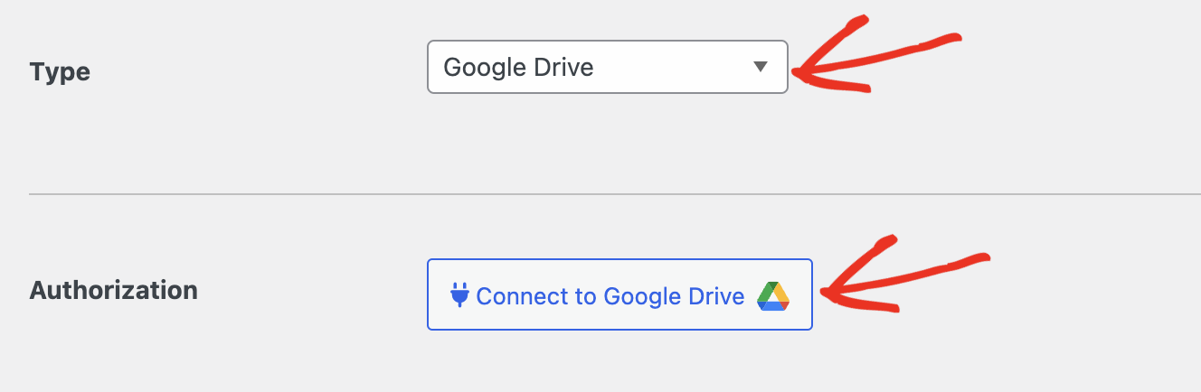Screen dimensions: 1201x392
Task: Click the words "Google Drive" in the Connect button
Action: pos(674,296)
